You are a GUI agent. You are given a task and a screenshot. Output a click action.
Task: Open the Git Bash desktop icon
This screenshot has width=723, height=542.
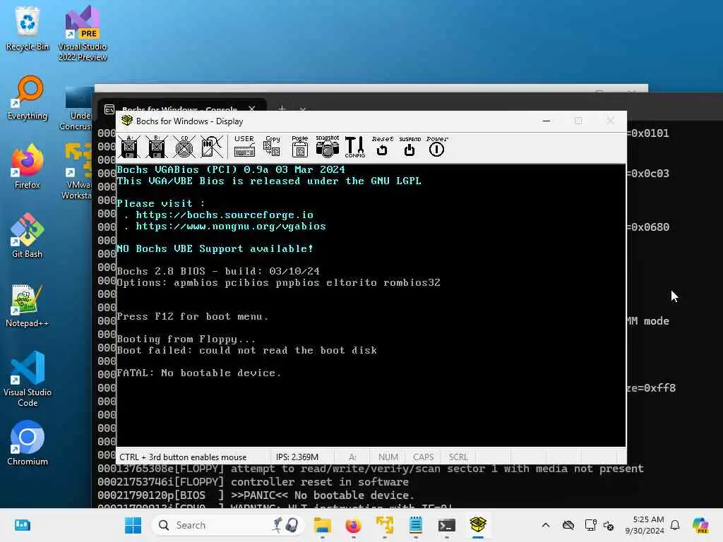click(28, 236)
